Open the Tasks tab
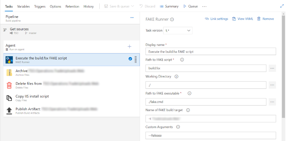The height and width of the screenshot is (141, 290). [9, 7]
